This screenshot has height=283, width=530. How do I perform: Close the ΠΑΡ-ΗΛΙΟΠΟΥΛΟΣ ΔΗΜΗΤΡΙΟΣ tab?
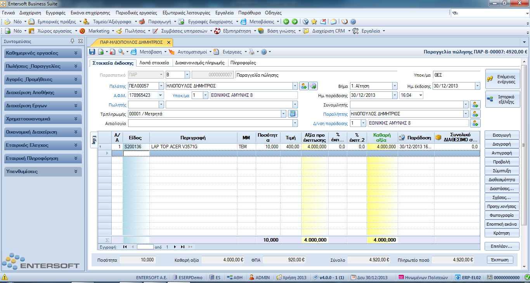pyautogui.click(x=168, y=42)
